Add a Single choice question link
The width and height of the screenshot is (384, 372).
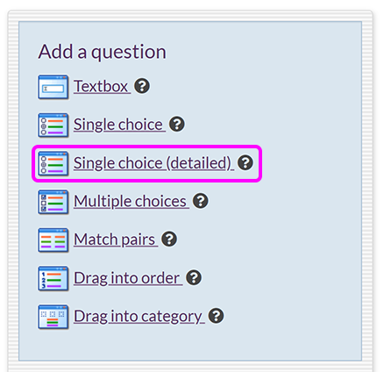point(119,125)
